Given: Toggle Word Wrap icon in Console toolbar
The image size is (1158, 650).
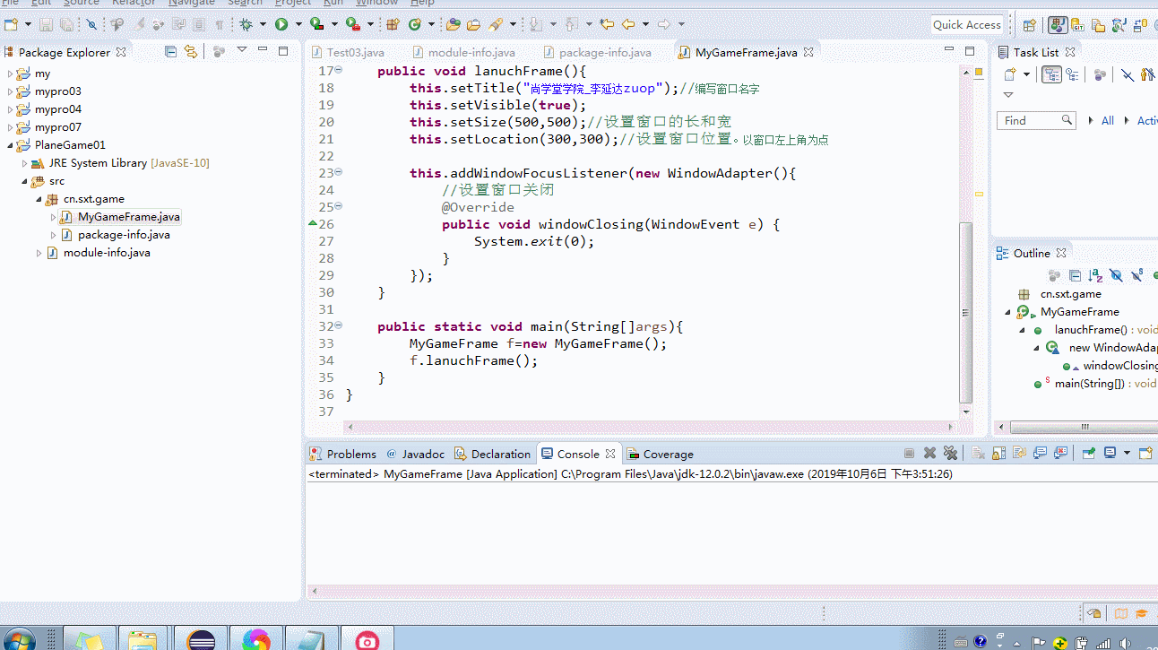Looking at the screenshot, I should pos(1019,454).
